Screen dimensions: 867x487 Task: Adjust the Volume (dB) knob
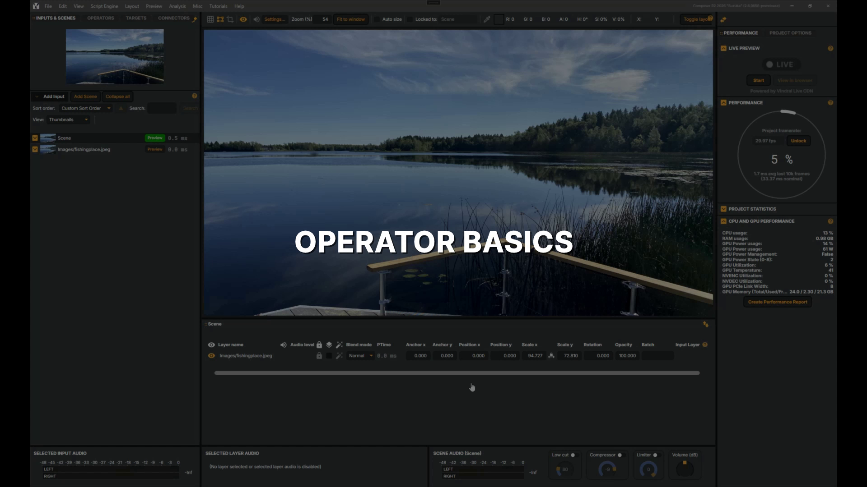tap(685, 469)
